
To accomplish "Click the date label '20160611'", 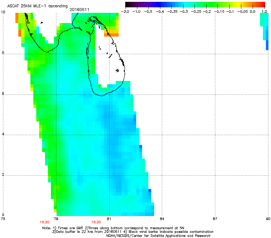I will click(79, 10).
